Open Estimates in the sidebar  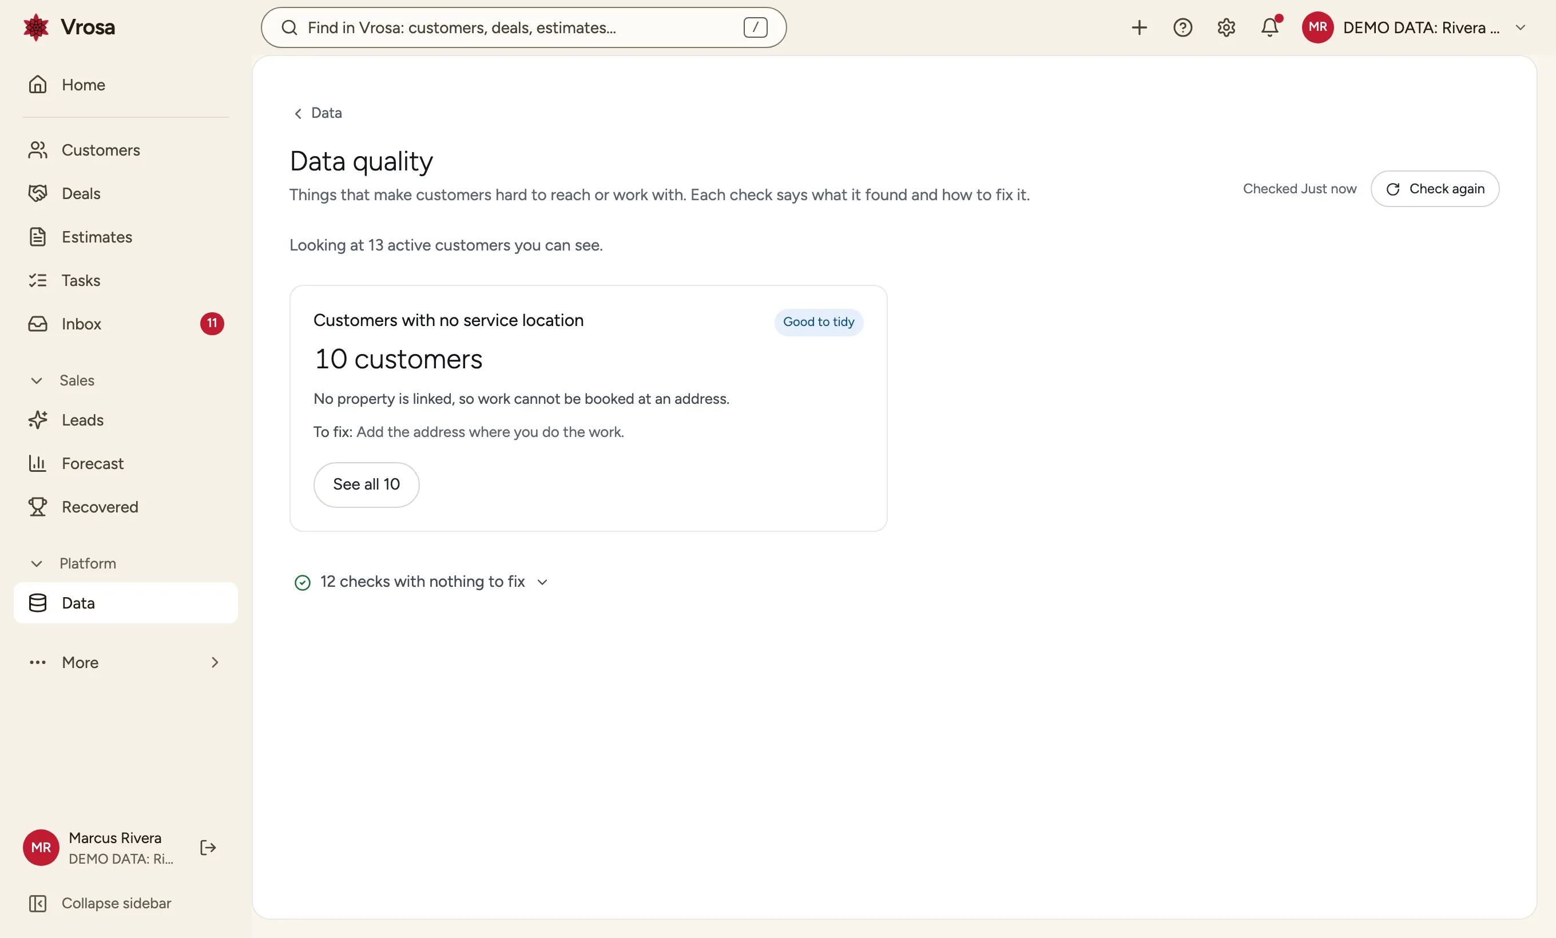click(x=126, y=237)
